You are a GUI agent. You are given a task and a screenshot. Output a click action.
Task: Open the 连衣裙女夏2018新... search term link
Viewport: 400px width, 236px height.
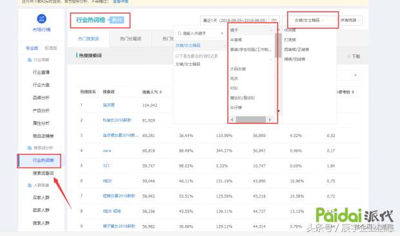pyautogui.click(x=121, y=135)
